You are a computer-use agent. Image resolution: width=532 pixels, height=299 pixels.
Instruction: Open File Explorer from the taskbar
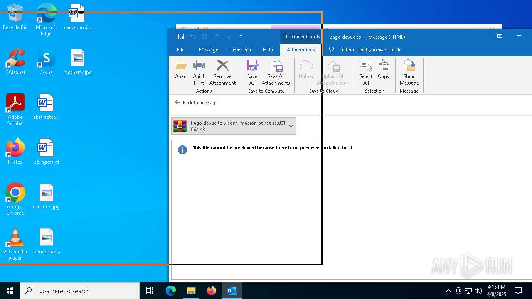pos(191,291)
